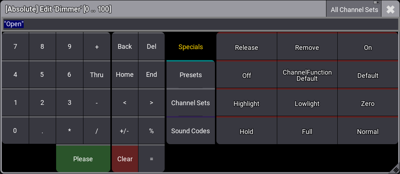
Task: Show the Sound Codes tab
Action: (x=191, y=131)
